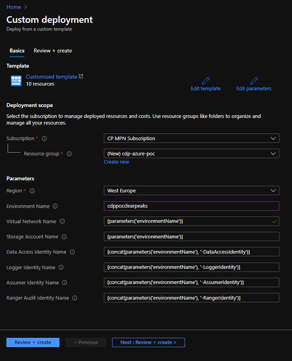Click the 'Parameters' section heading
The height and width of the screenshot is (361, 292).
pos(20,179)
